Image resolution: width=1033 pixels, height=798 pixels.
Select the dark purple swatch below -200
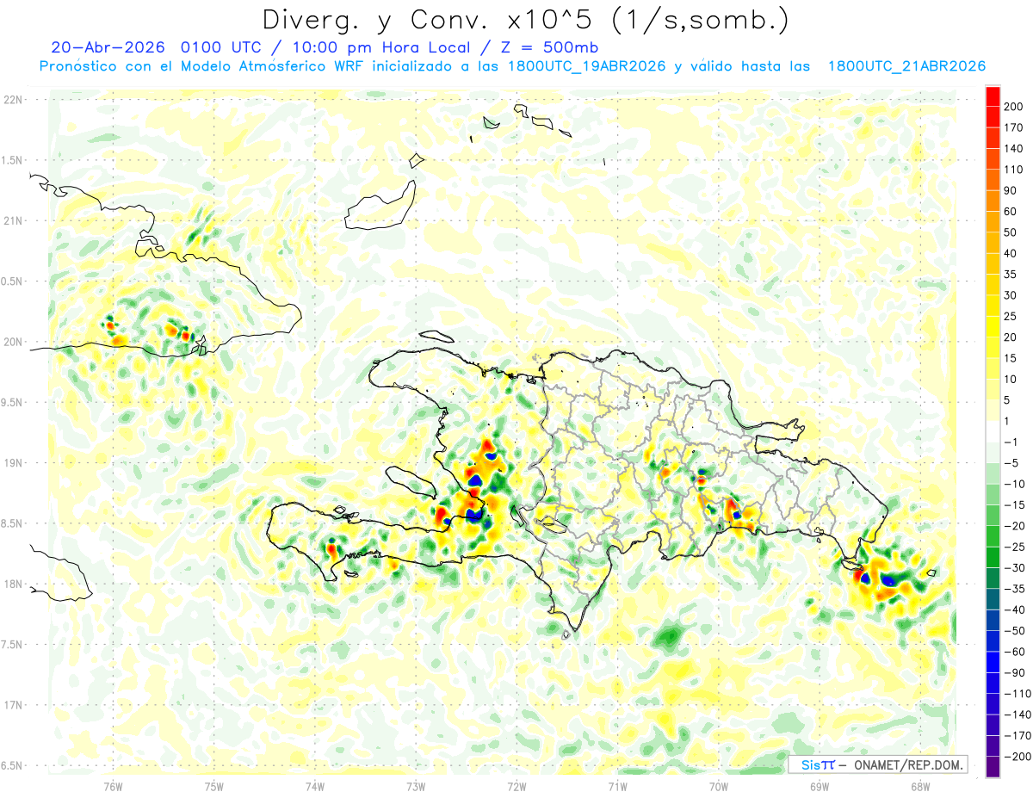click(993, 767)
